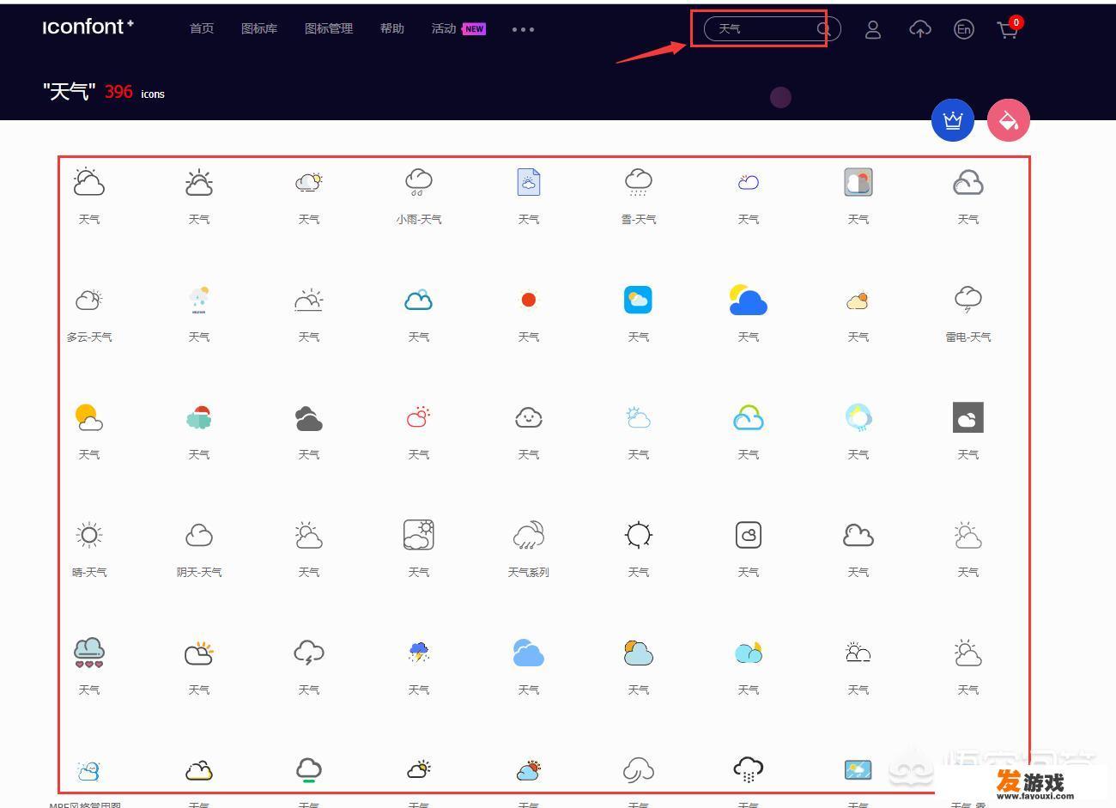Open the 图标库 menu item
The width and height of the screenshot is (1116, 808).
(x=259, y=28)
